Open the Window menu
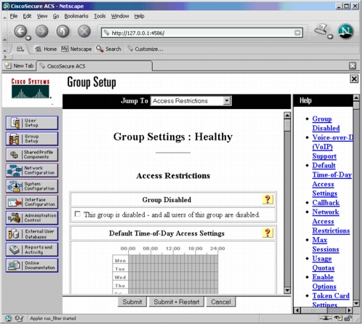This screenshot has height=325, width=363. (x=120, y=16)
